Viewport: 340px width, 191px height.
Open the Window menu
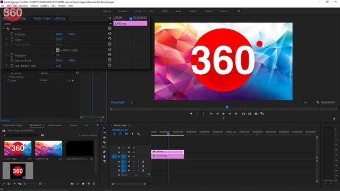[62, 6]
